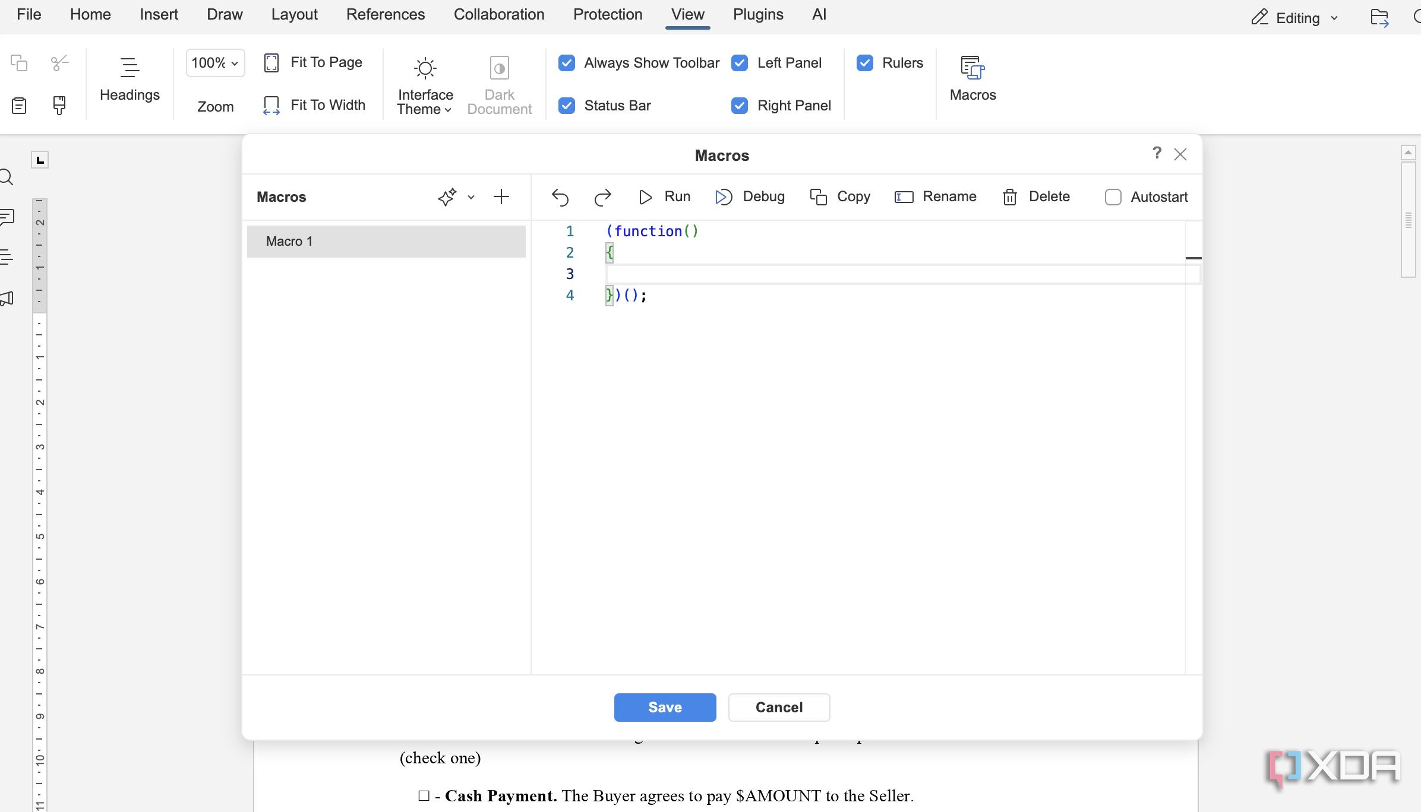Undo the last macro edit
This screenshot has width=1421, height=812.
tap(560, 197)
